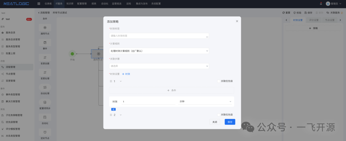
Task: Open 变更管理 in the sidebar
Action: (10, 81)
